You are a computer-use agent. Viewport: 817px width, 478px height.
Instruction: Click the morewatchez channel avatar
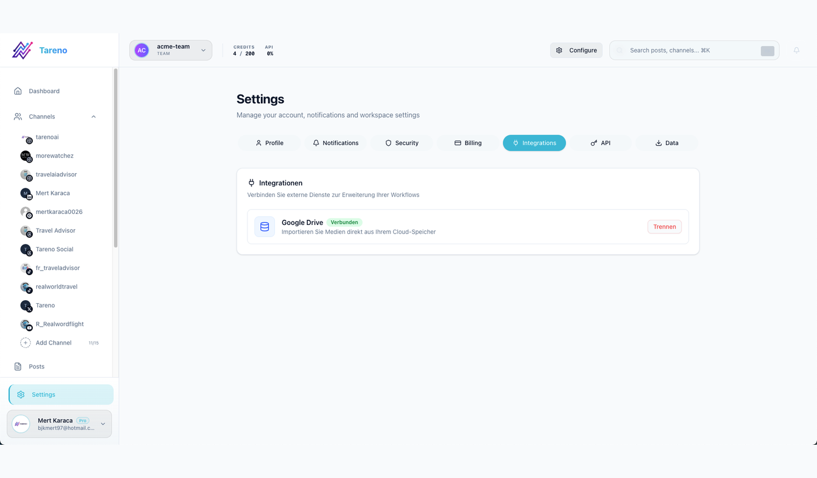(x=26, y=156)
